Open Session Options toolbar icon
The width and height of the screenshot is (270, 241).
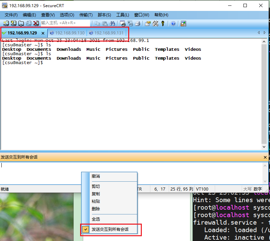[148, 24]
